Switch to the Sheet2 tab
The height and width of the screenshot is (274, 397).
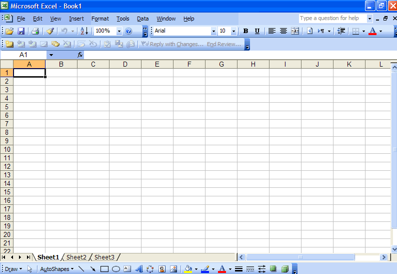pyautogui.click(x=76, y=257)
